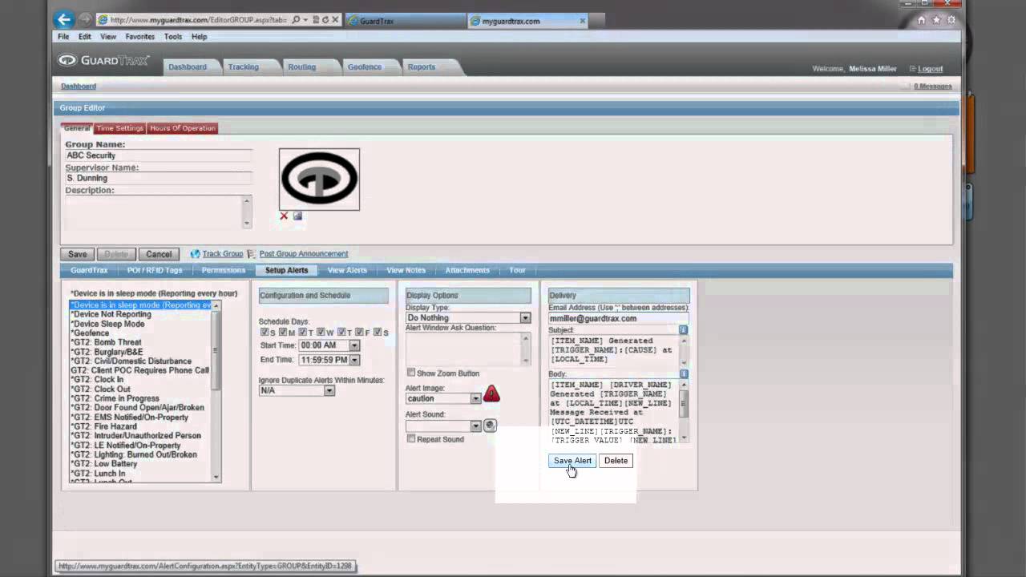1026x577 pixels.
Task: Toggle the Thursday schedule day checkbox
Action: click(x=341, y=332)
